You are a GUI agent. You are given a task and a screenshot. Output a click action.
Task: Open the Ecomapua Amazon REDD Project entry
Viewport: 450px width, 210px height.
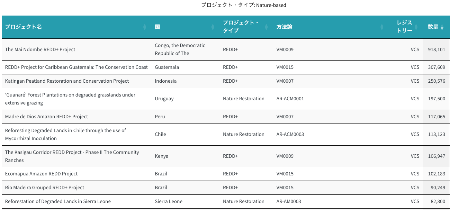point(41,174)
